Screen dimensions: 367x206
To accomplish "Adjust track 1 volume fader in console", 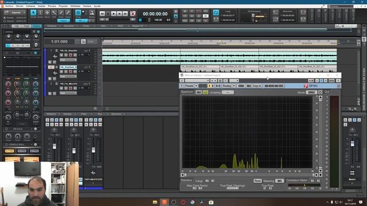I will 54,146.
